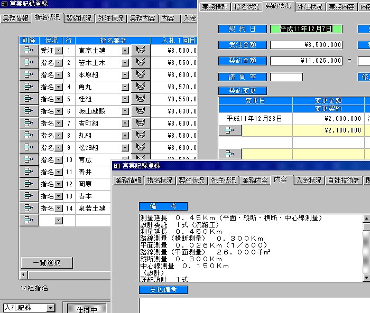Click the 備考 text area scroll-up arrow
This screenshot has width=370, height=313.
tap(366, 218)
